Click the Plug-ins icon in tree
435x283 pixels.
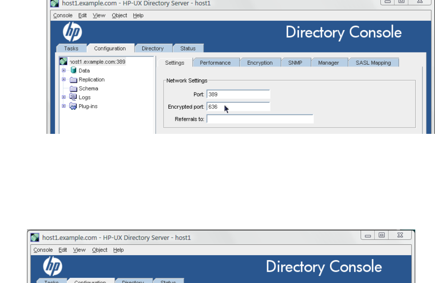(73, 106)
